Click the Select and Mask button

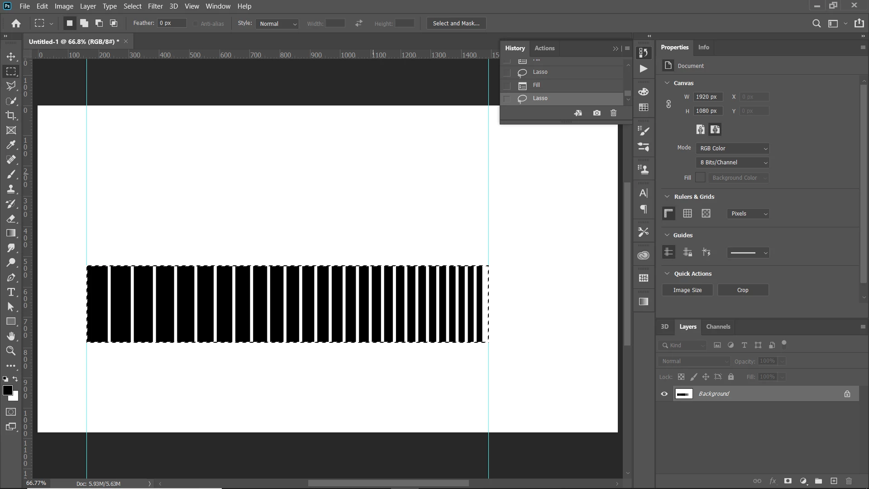[456, 24]
